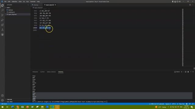Switch to the Output panel tab
The width and height of the screenshot is (195, 109).
pyautogui.click(x=42, y=72)
